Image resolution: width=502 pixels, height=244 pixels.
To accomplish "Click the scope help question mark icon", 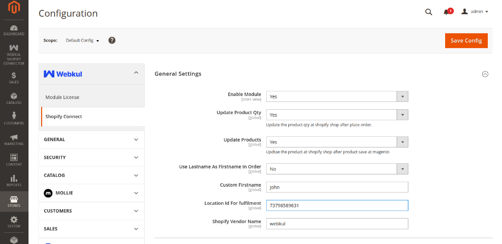I will pyautogui.click(x=112, y=40).
